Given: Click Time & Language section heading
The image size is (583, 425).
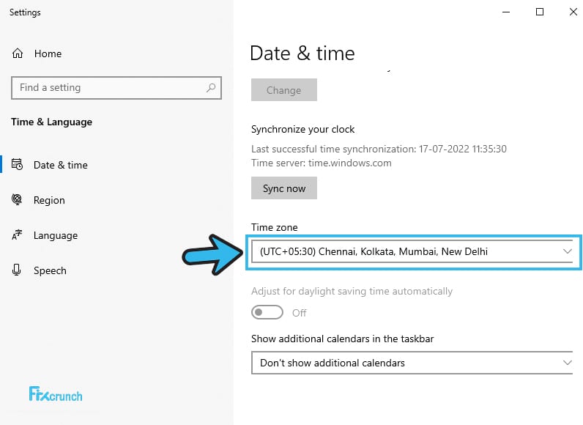Looking at the screenshot, I should click(x=52, y=122).
